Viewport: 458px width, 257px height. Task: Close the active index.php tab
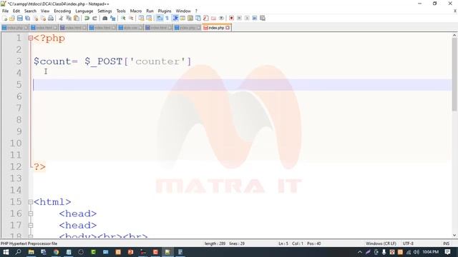[x=228, y=28]
